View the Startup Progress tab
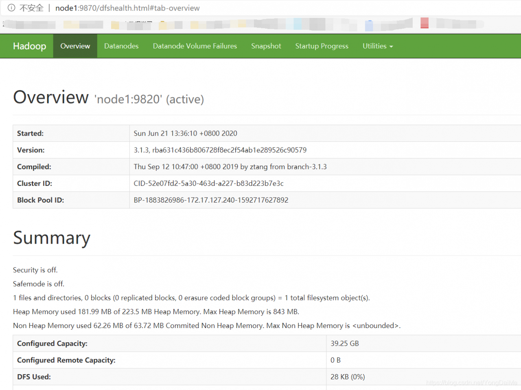521x390 pixels. (322, 46)
